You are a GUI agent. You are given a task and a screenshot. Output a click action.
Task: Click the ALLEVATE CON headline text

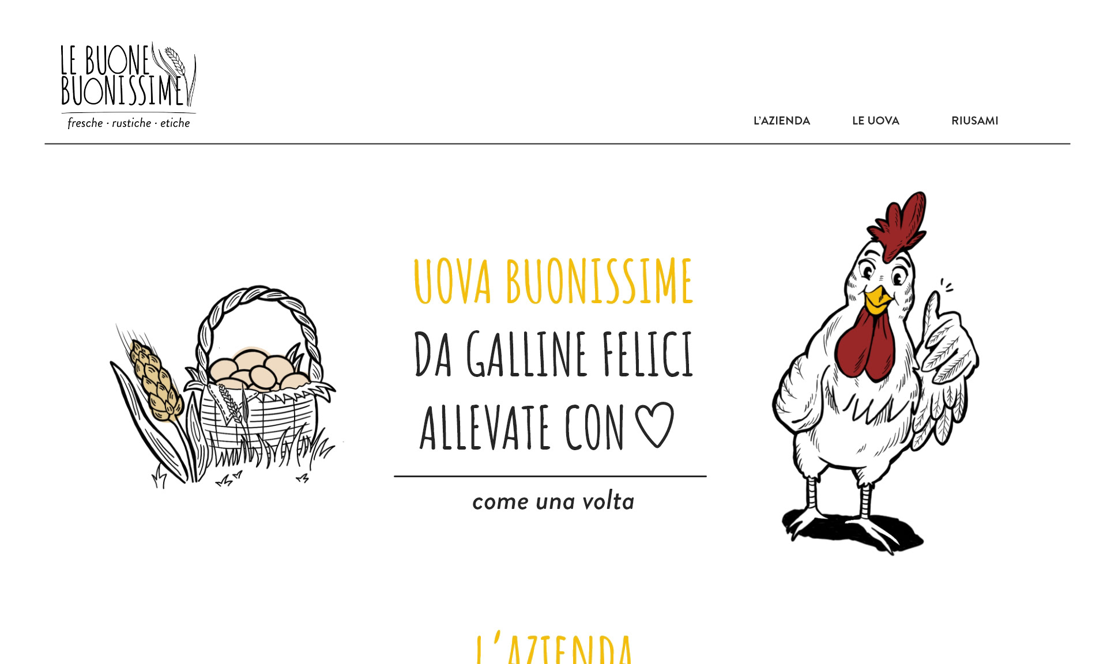tap(522, 427)
